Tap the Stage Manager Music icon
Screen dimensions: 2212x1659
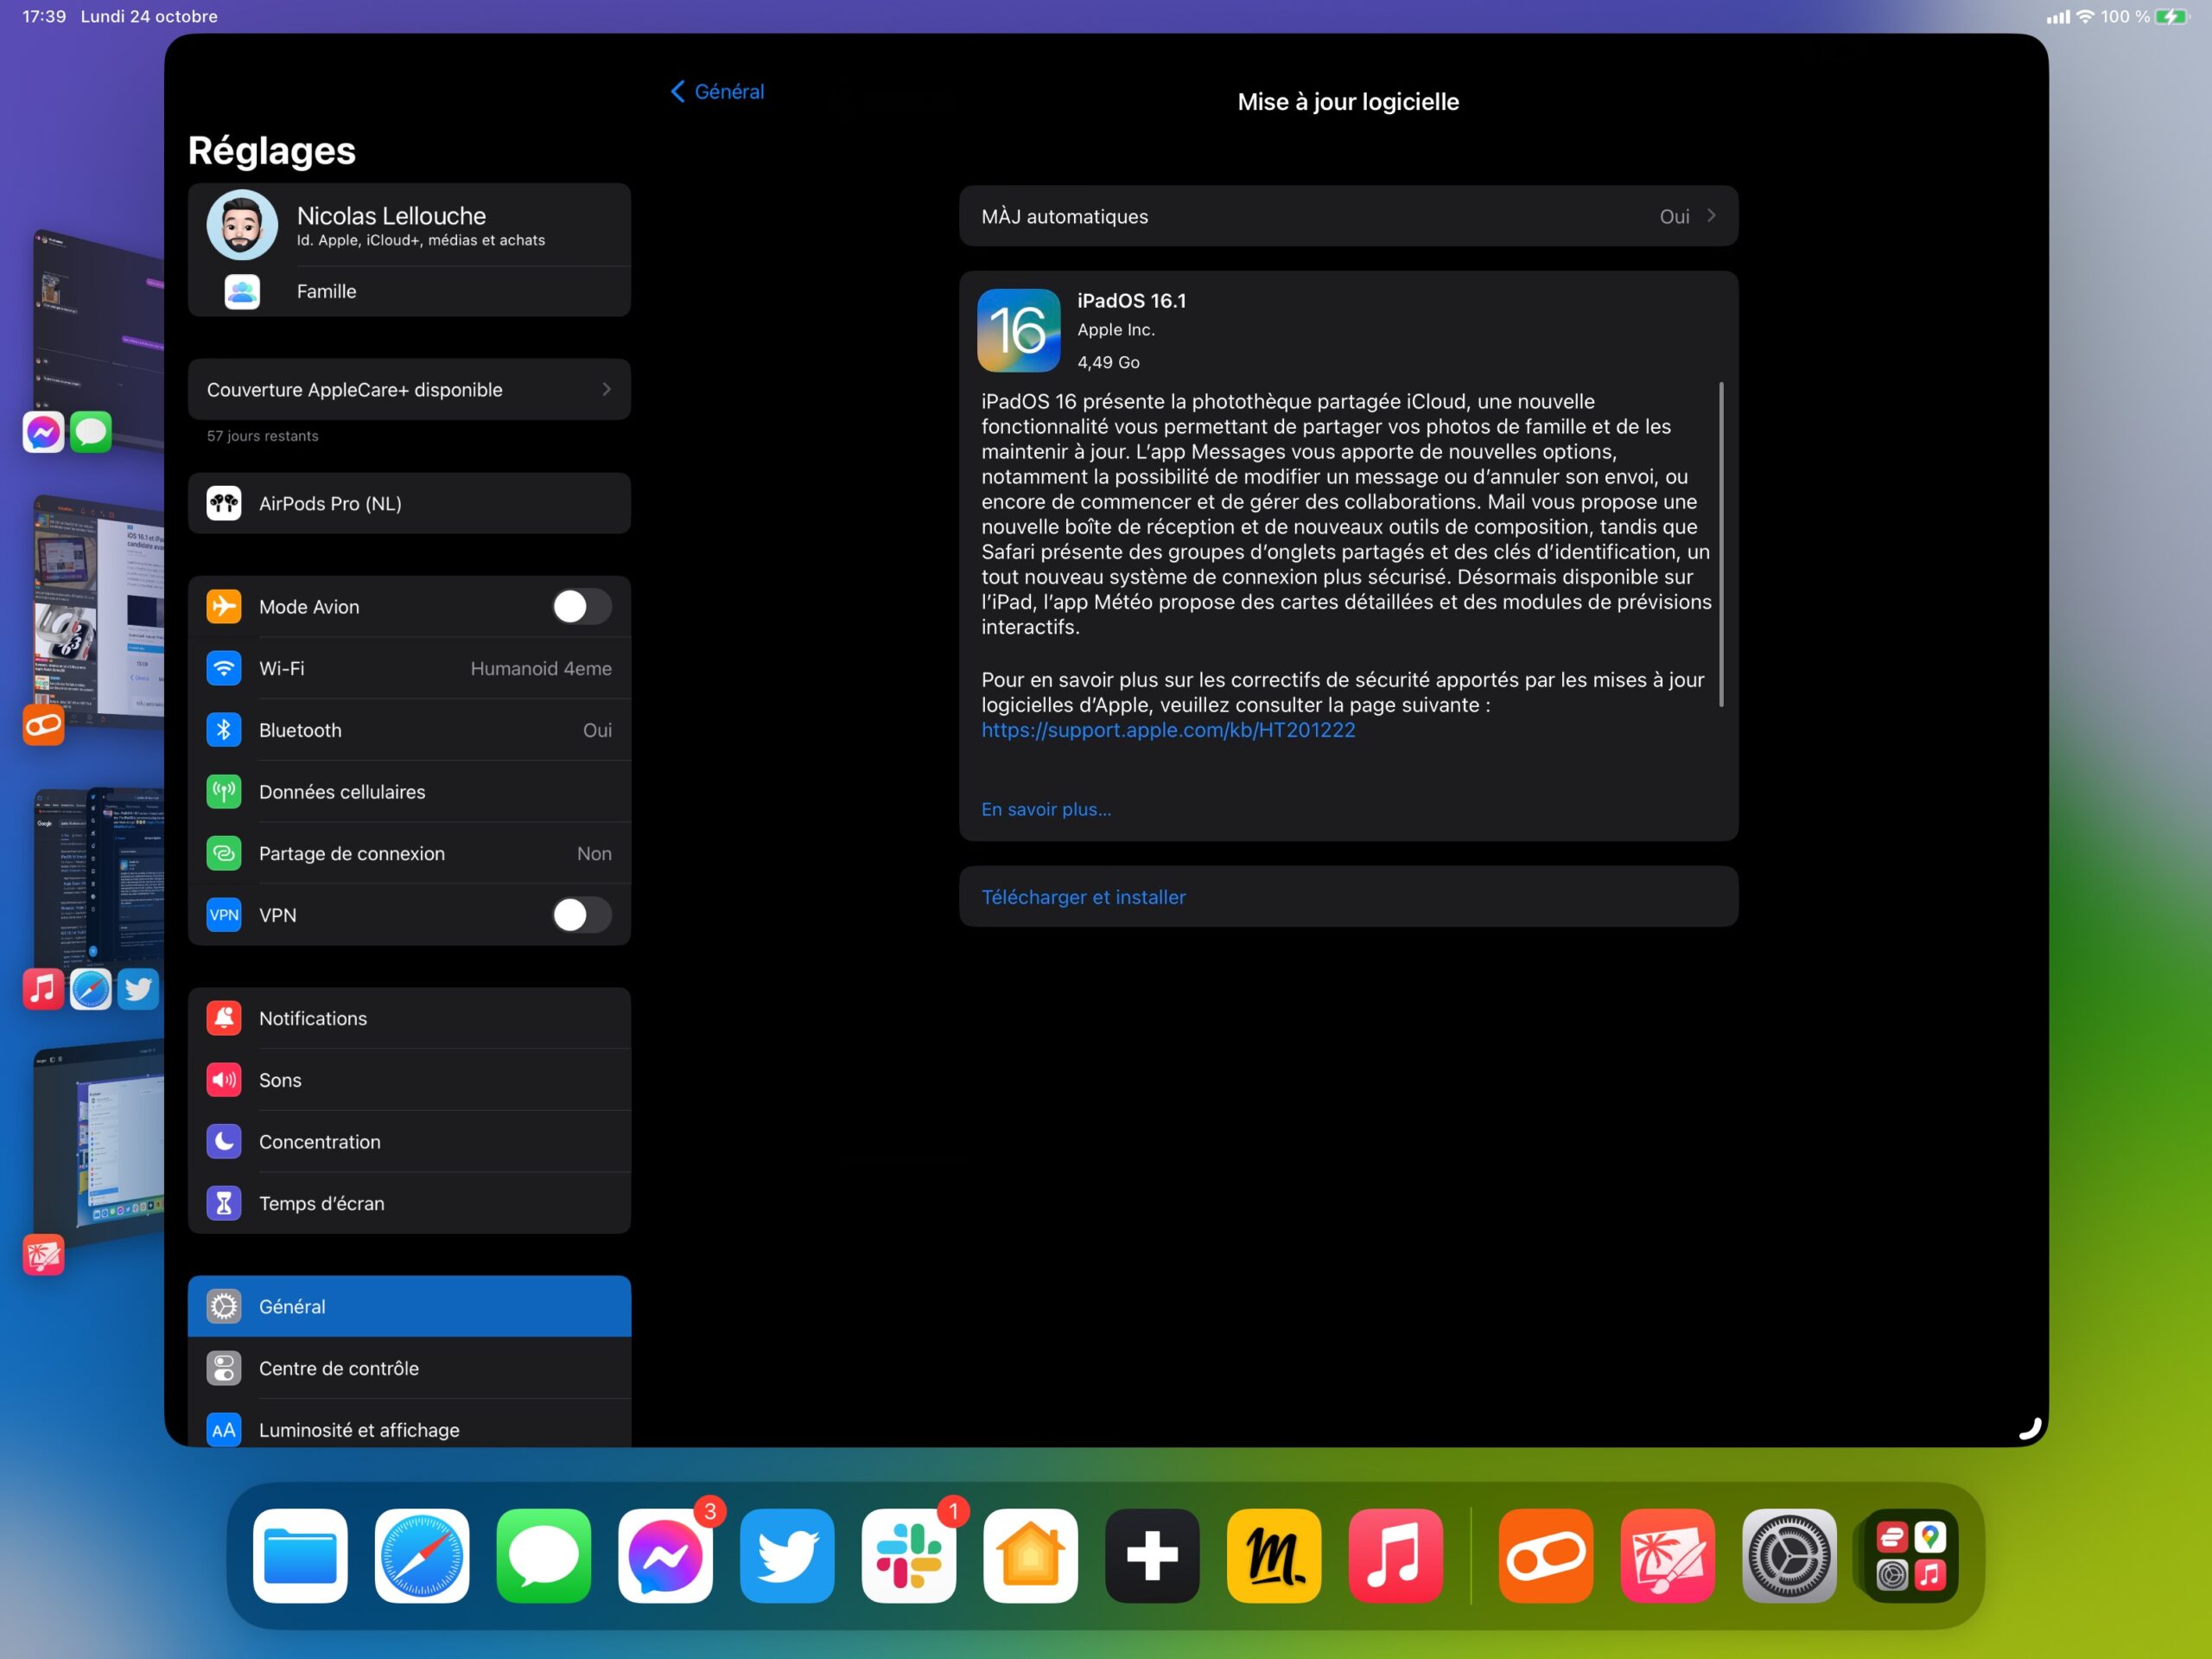pyautogui.click(x=43, y=990)
